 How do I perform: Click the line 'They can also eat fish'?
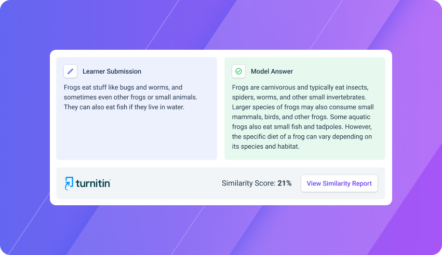click(124, 107)
